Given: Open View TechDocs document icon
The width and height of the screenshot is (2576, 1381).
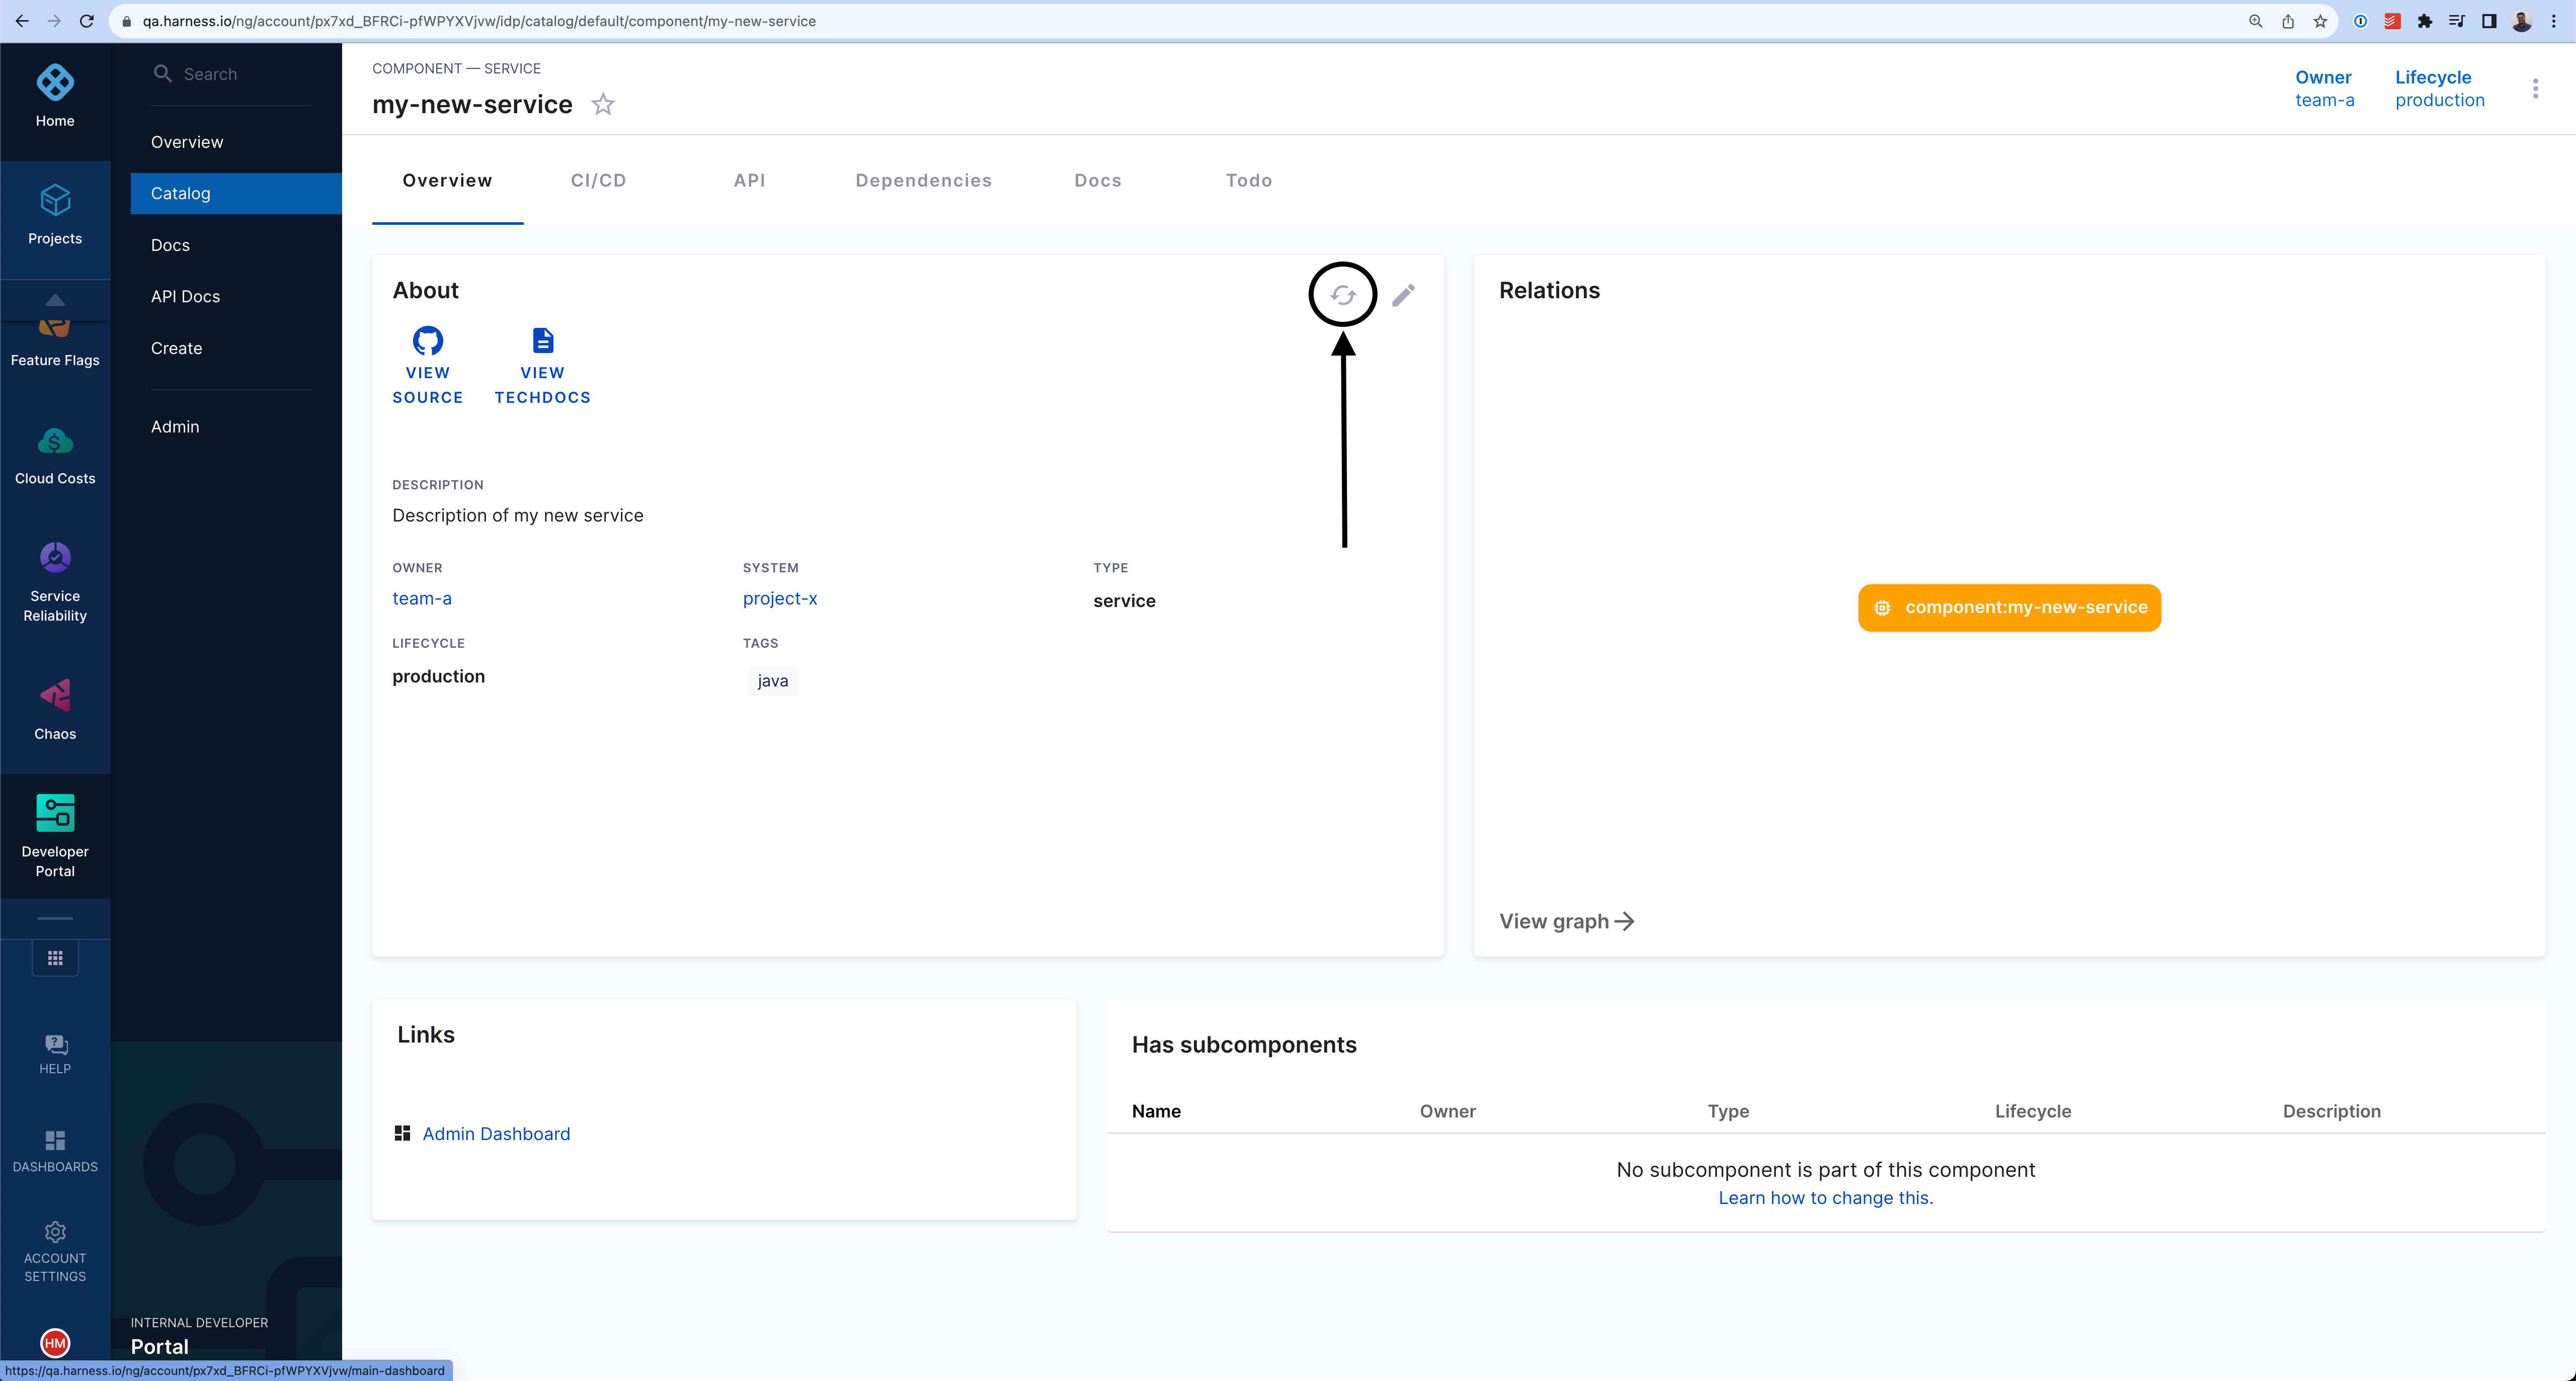Looking at the screenshot, I should (542, 341).
